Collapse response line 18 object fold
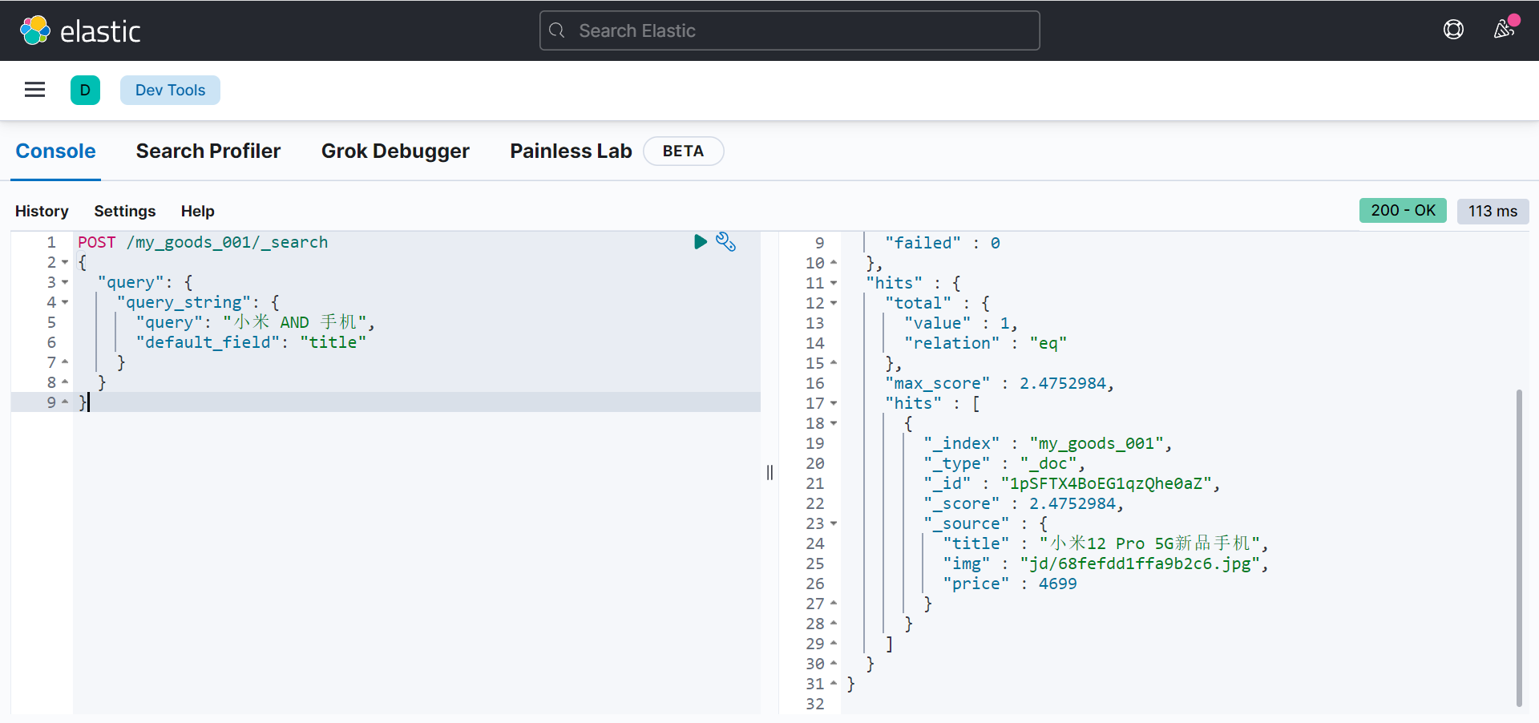1539x723 pixels. point(834,423)
